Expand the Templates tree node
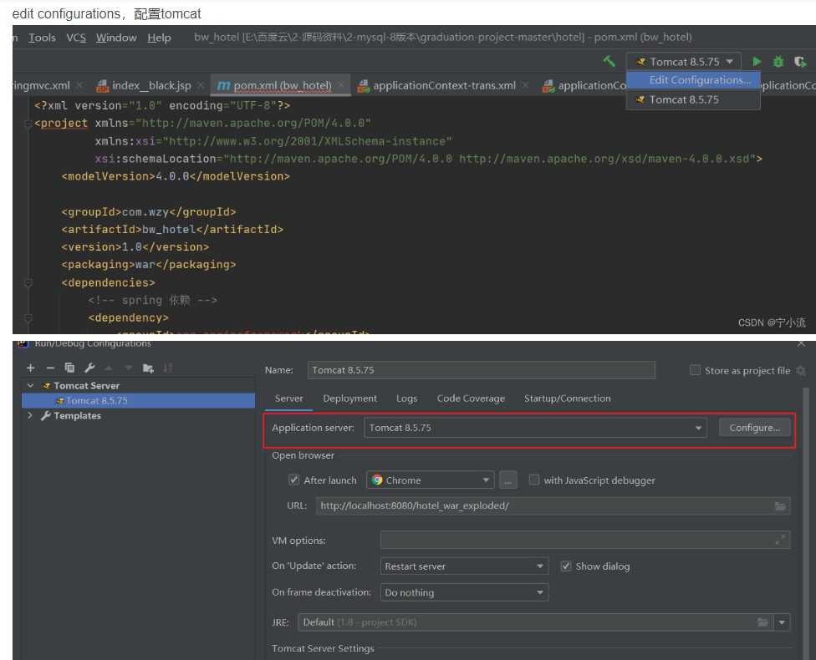 (x=30, y=415)
